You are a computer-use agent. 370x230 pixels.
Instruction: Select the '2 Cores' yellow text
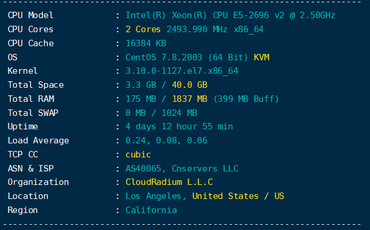pyautogui.click(x=143, y=29)
